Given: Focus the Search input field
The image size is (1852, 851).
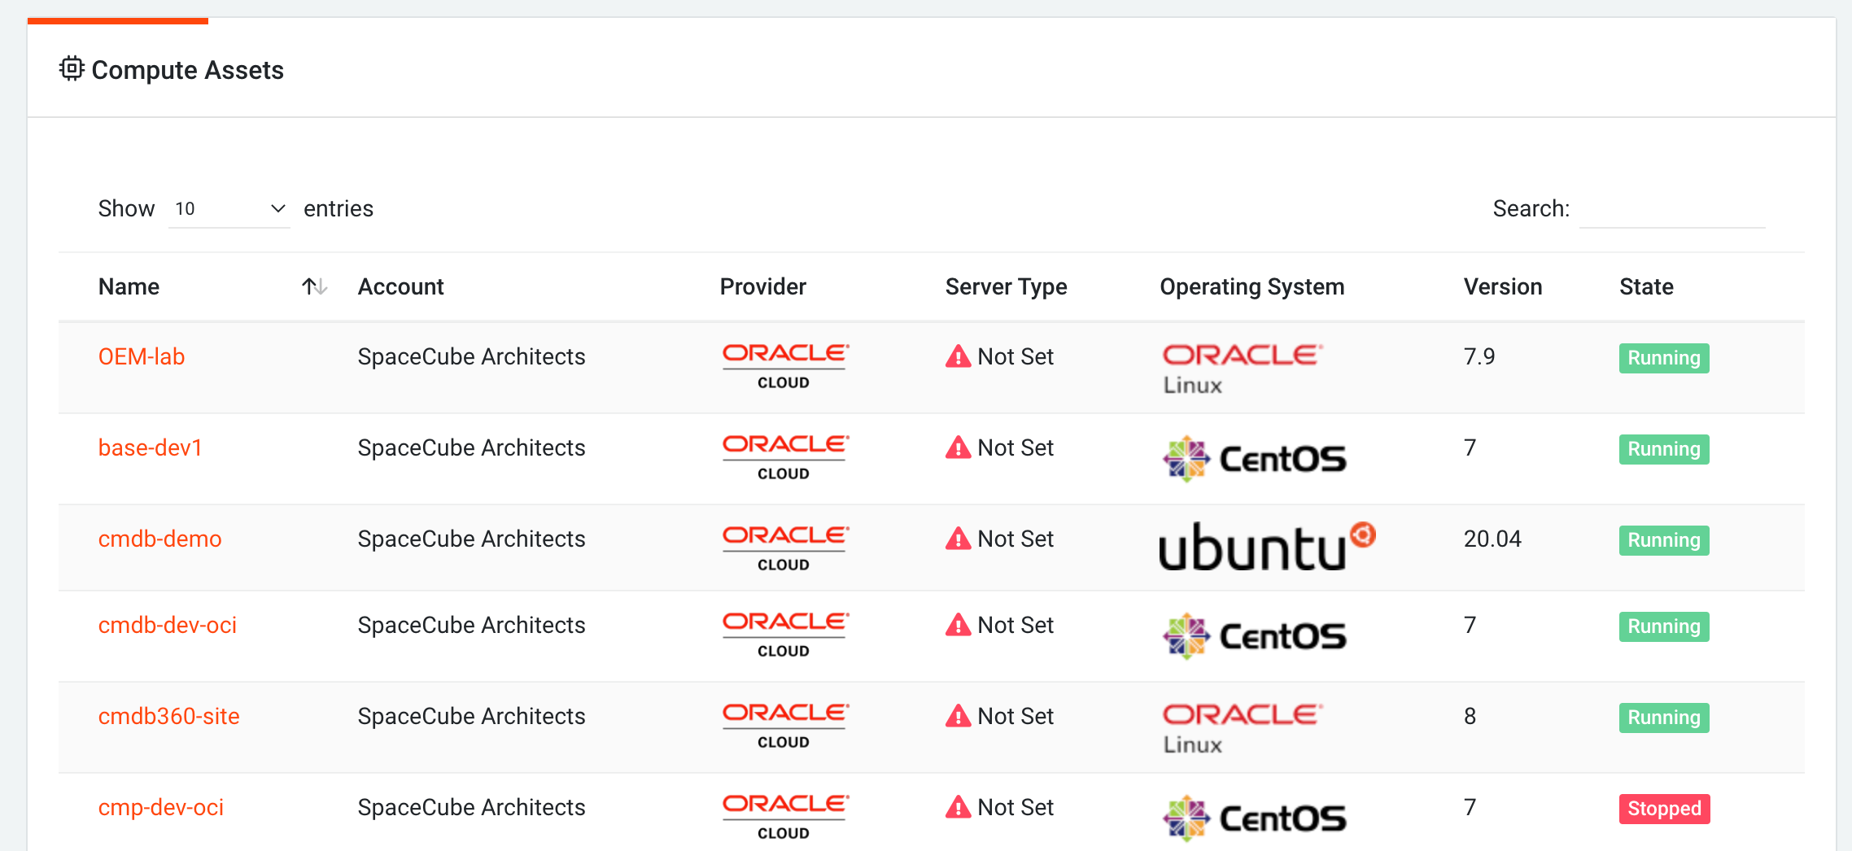Looking at the screenshot, I should (x=1672, y=209).
